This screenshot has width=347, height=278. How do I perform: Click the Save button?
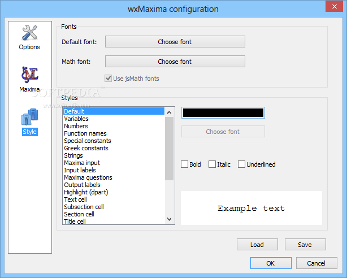[305, 244]
